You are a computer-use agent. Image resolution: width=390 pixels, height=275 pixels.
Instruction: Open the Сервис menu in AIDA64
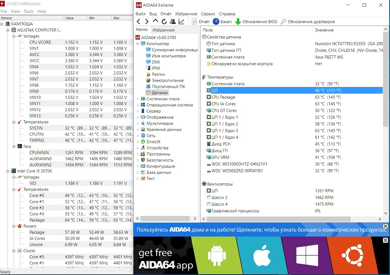tap(208, 14)
